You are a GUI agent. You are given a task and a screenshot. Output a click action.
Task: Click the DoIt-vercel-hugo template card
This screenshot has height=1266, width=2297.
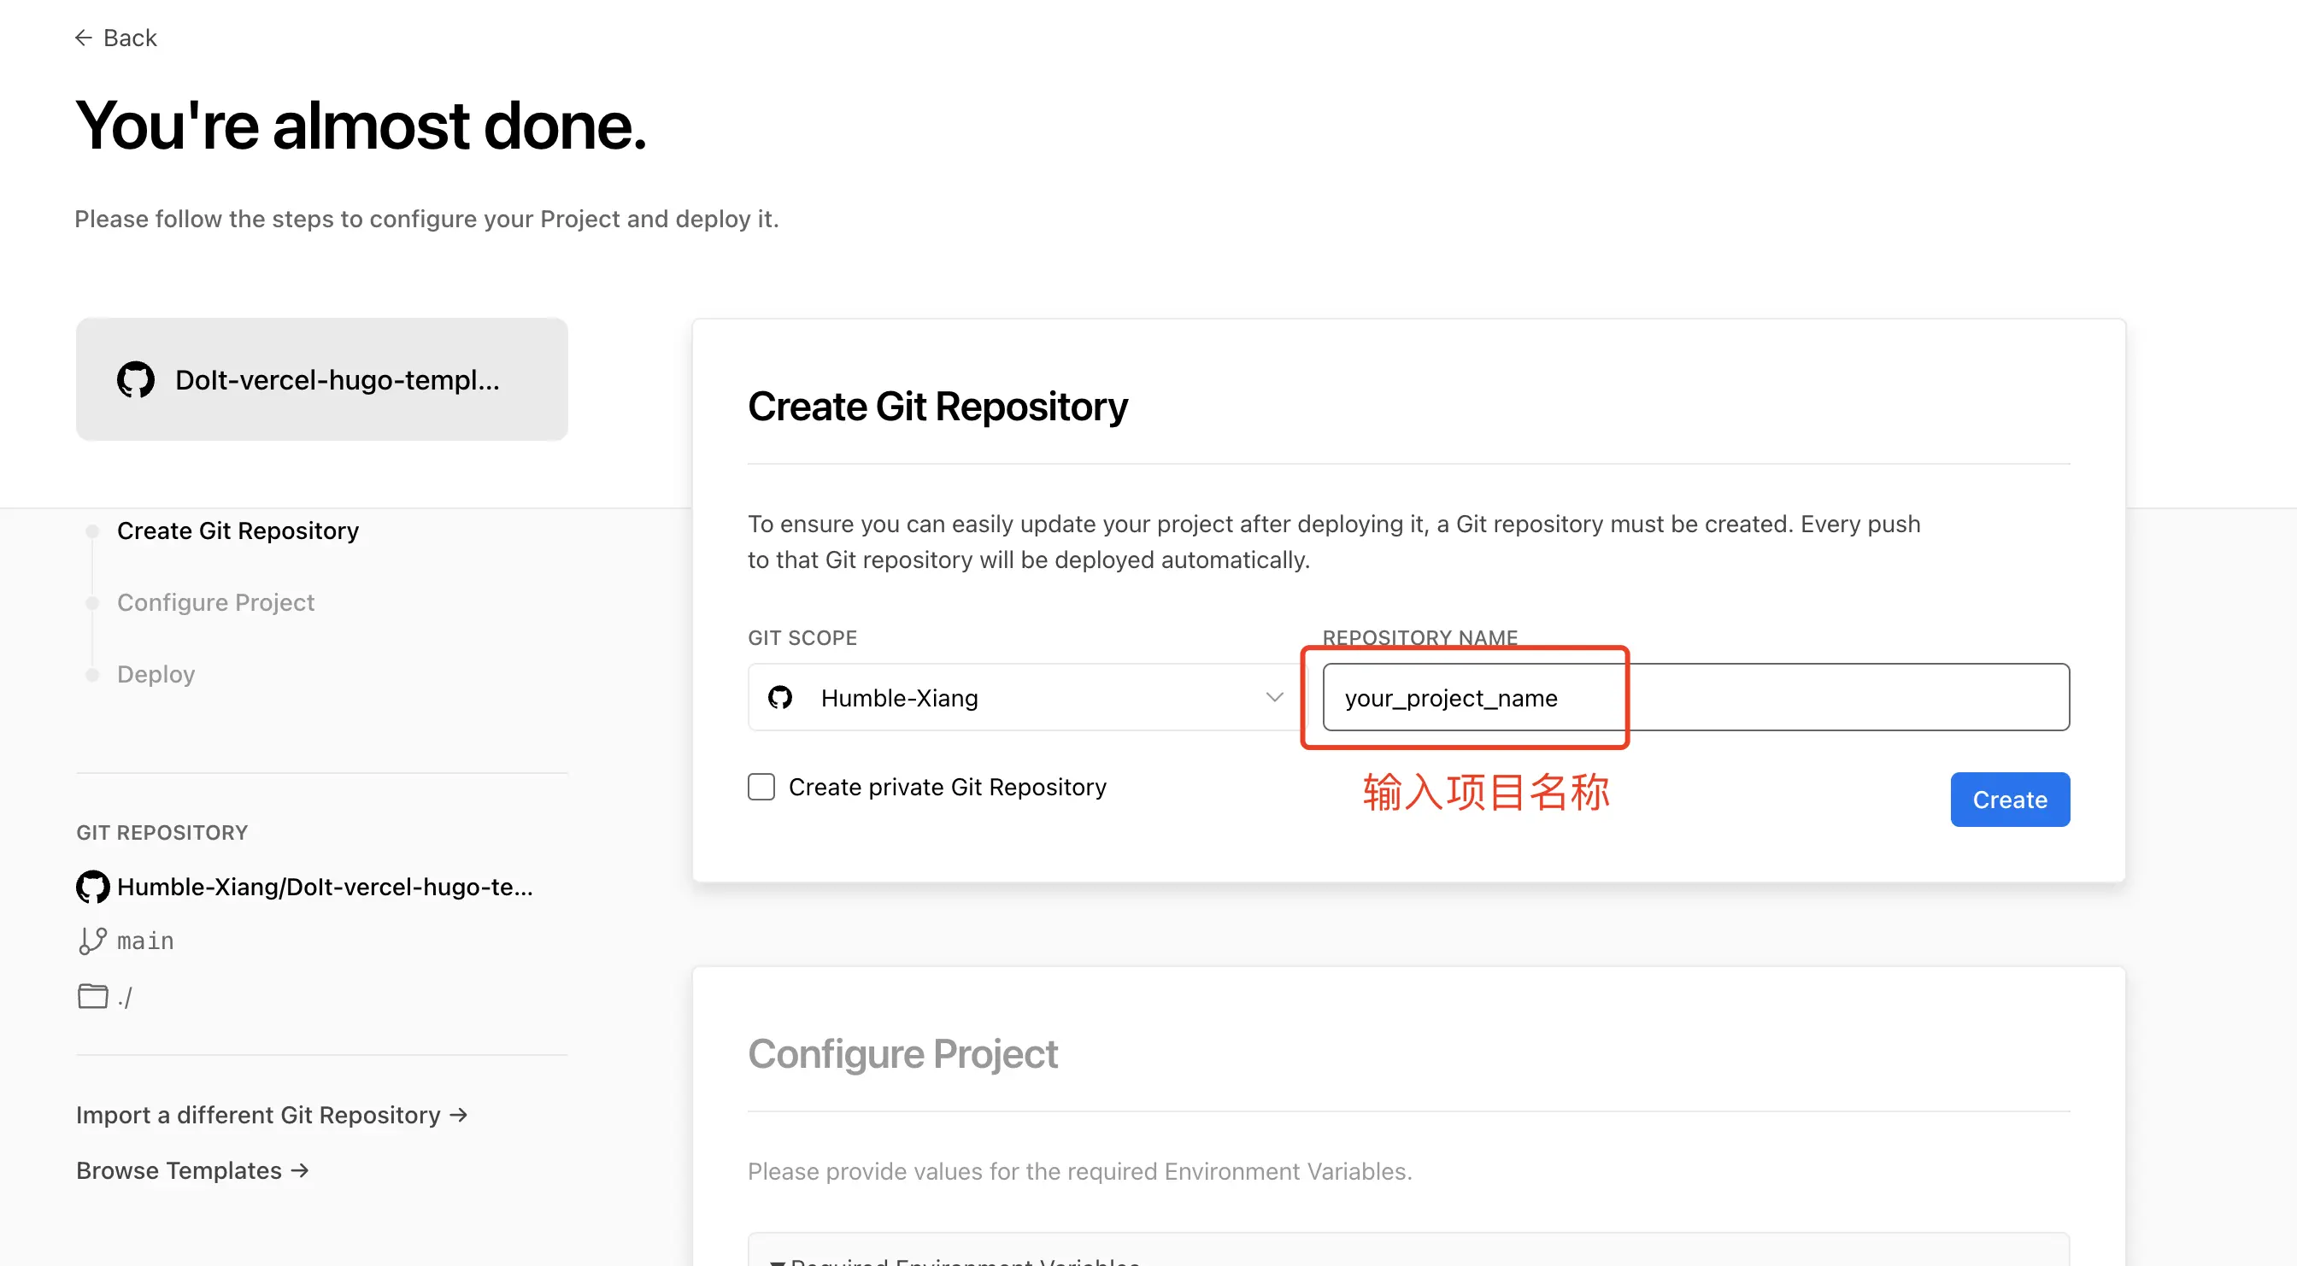[x=322, y=380]
